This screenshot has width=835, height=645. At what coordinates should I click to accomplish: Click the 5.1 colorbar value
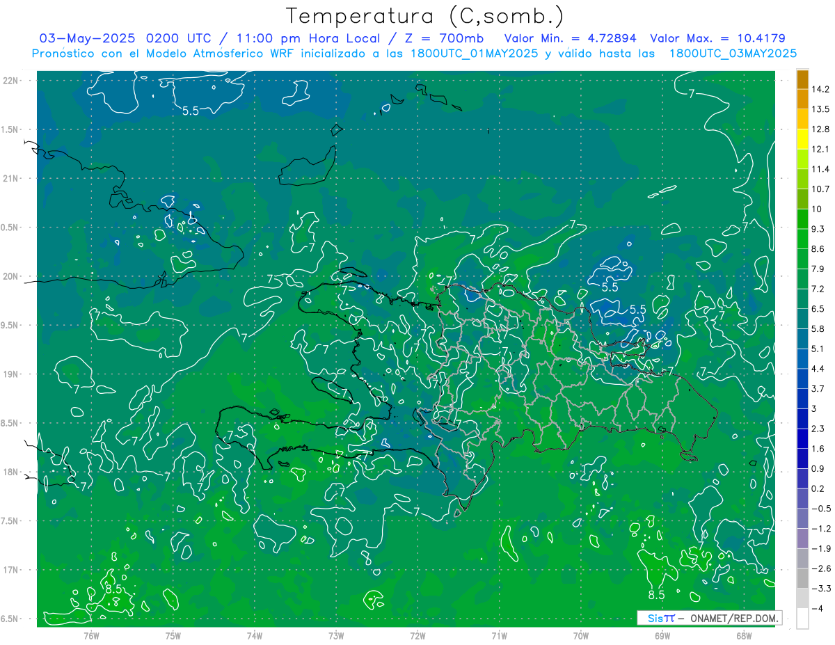tap(819, 349)
